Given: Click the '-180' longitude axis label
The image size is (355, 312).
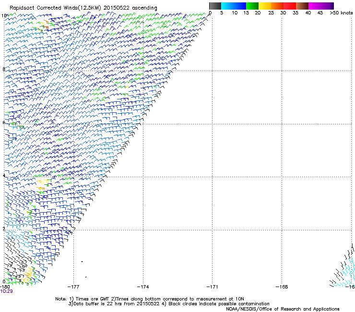Looking at the screenshot, I should [5, 287].
